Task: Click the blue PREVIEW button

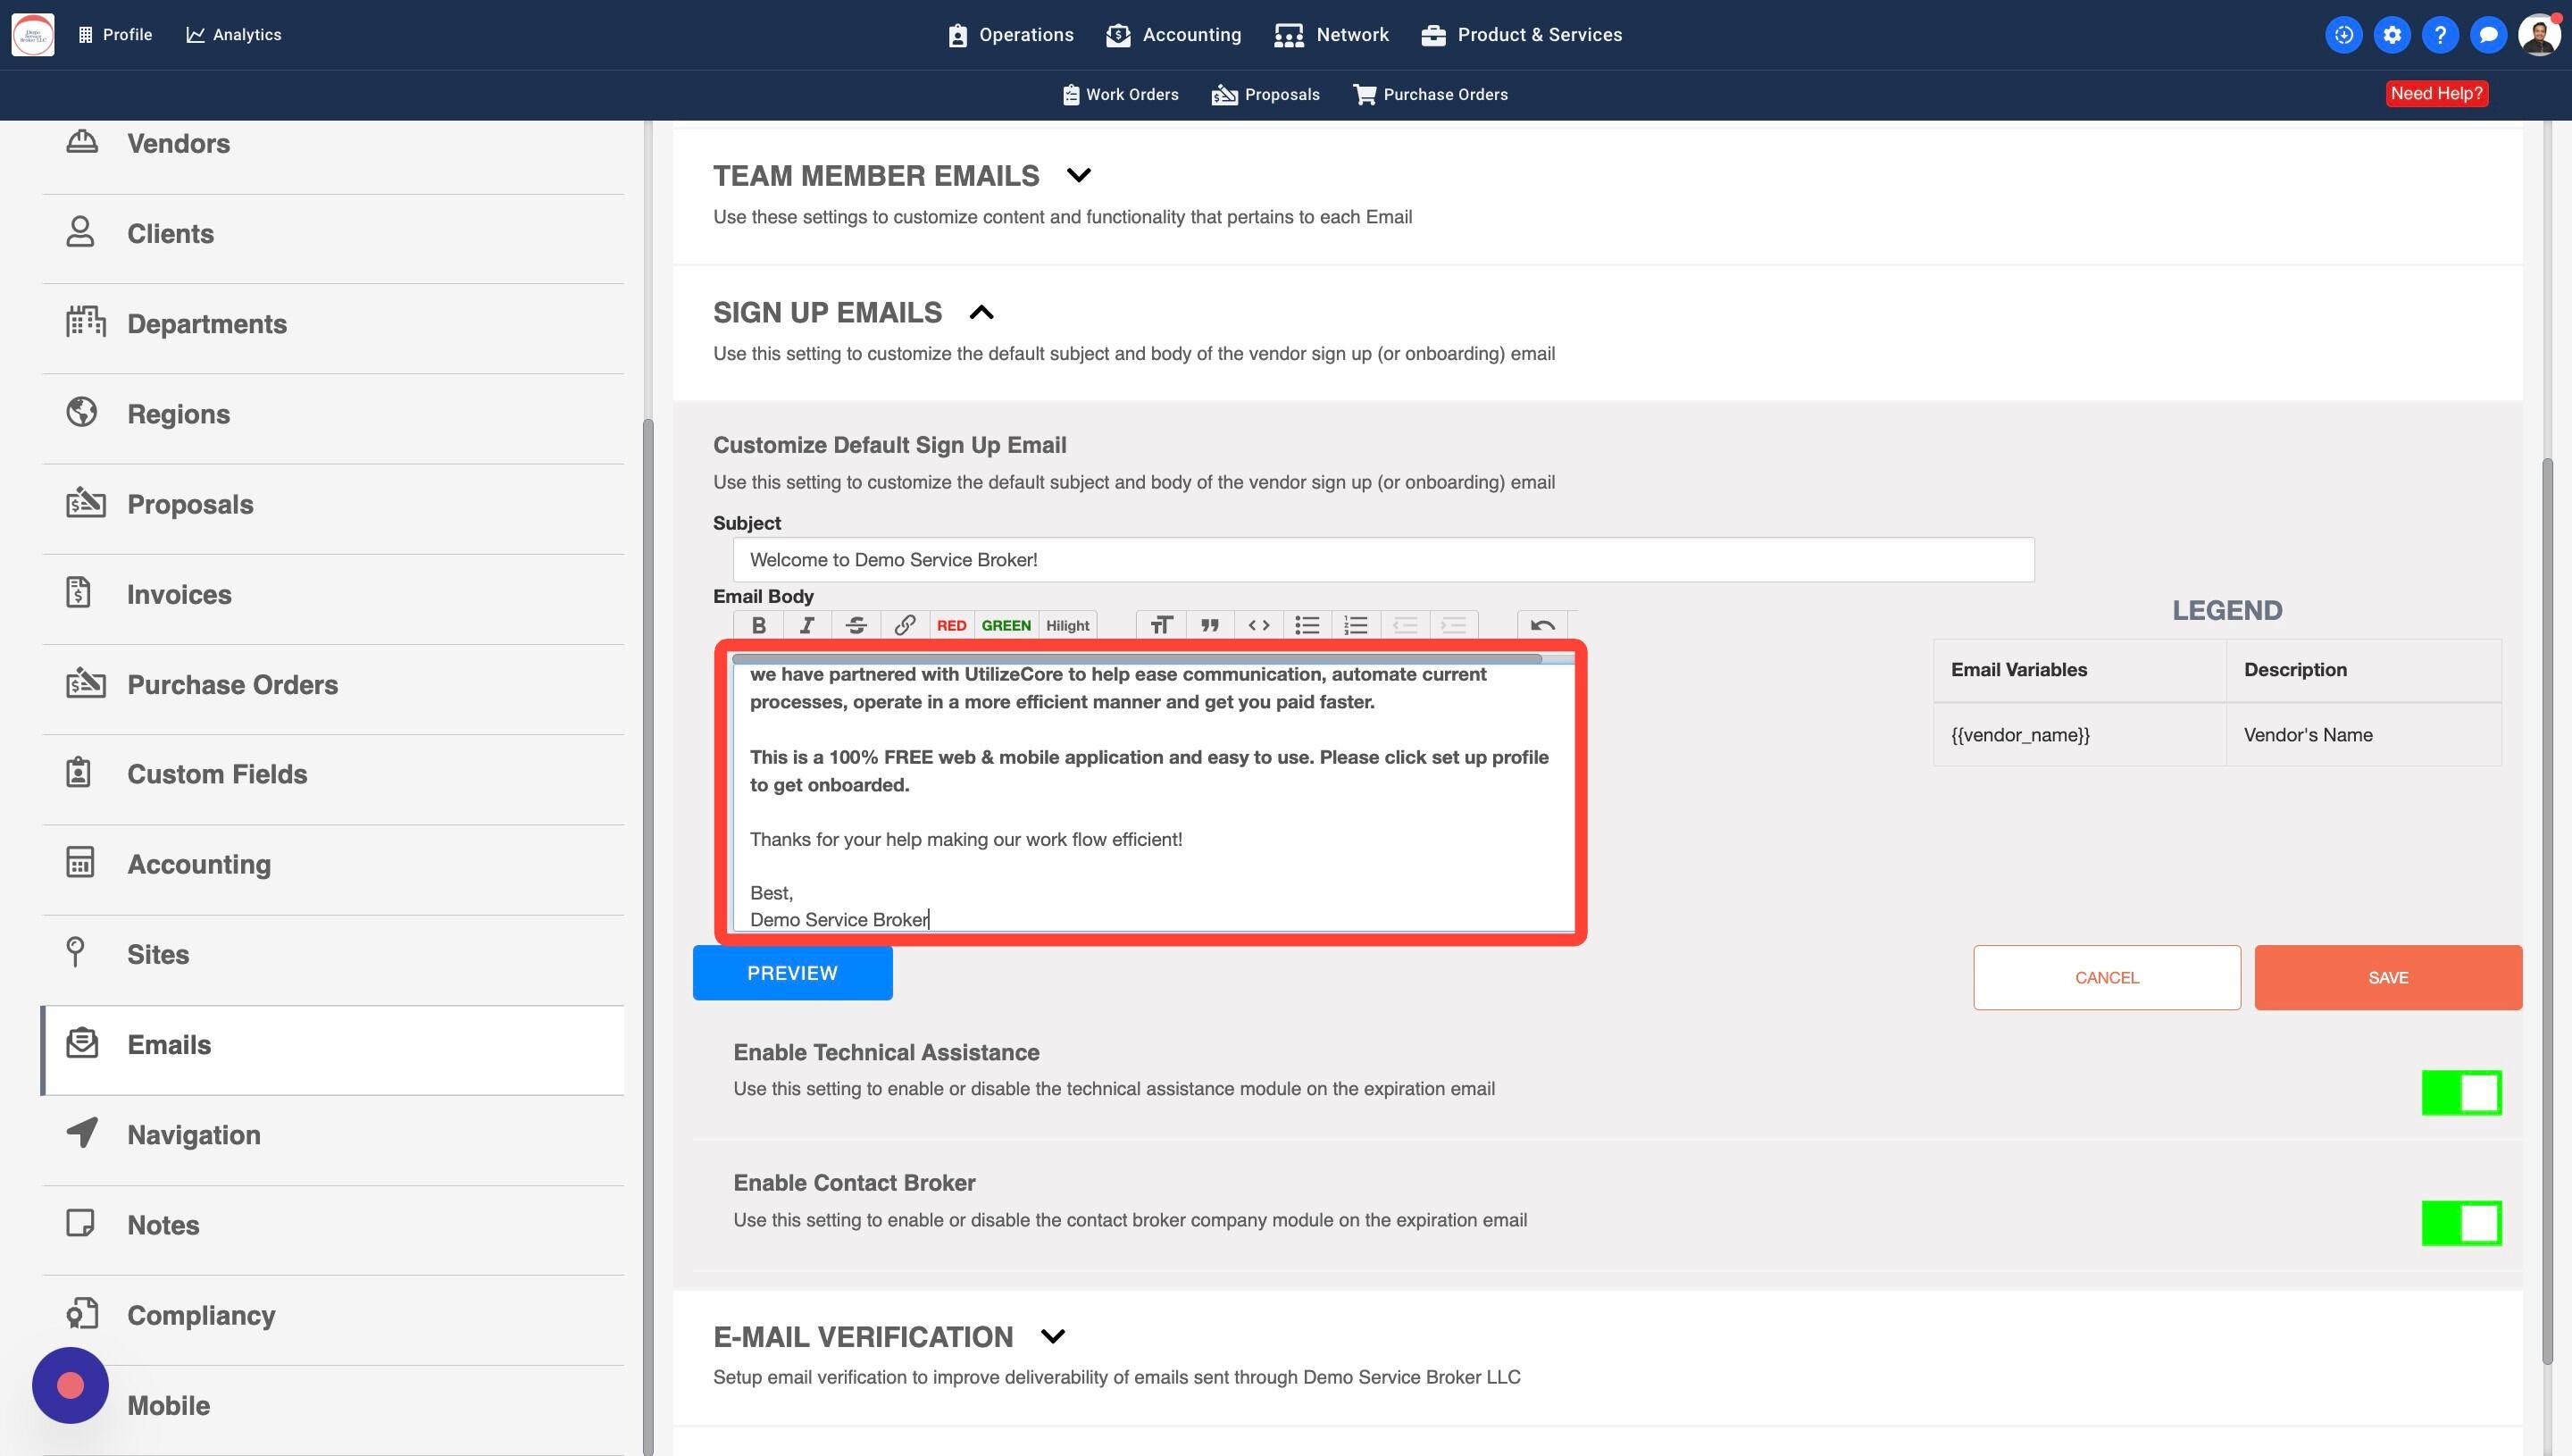Action: (x=791, y=973)
